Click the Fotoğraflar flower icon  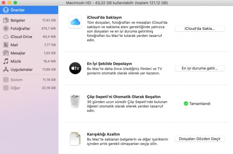coord(6,28)
